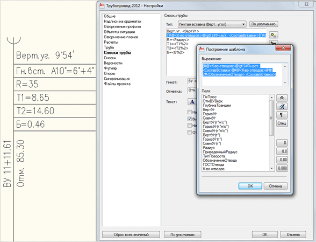
Task: Open the Файлы проекта section
Action: [117, 84]
